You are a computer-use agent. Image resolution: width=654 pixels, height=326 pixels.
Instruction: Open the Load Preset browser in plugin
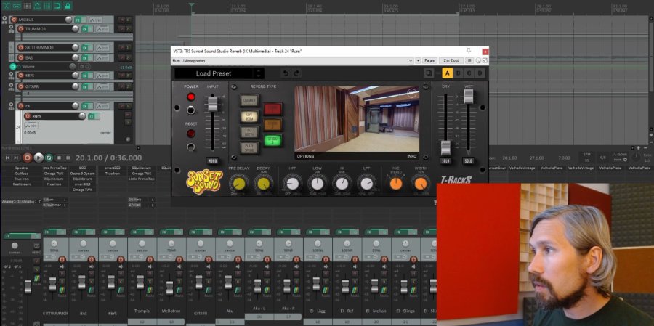tap(214, 73)
